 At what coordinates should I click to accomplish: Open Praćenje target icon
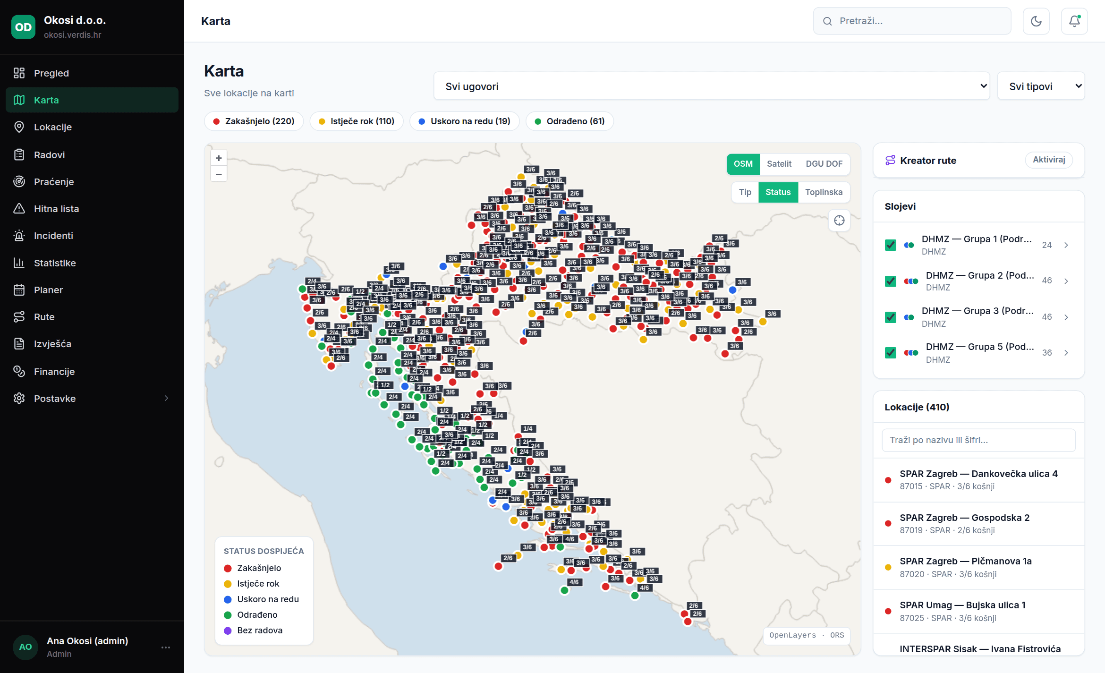click(x=19, y=181)
